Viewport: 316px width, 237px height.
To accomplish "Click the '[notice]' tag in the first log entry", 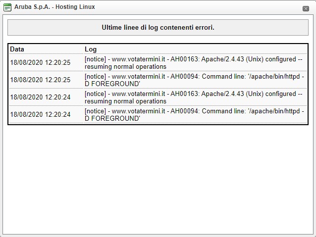I will point(95,59).
